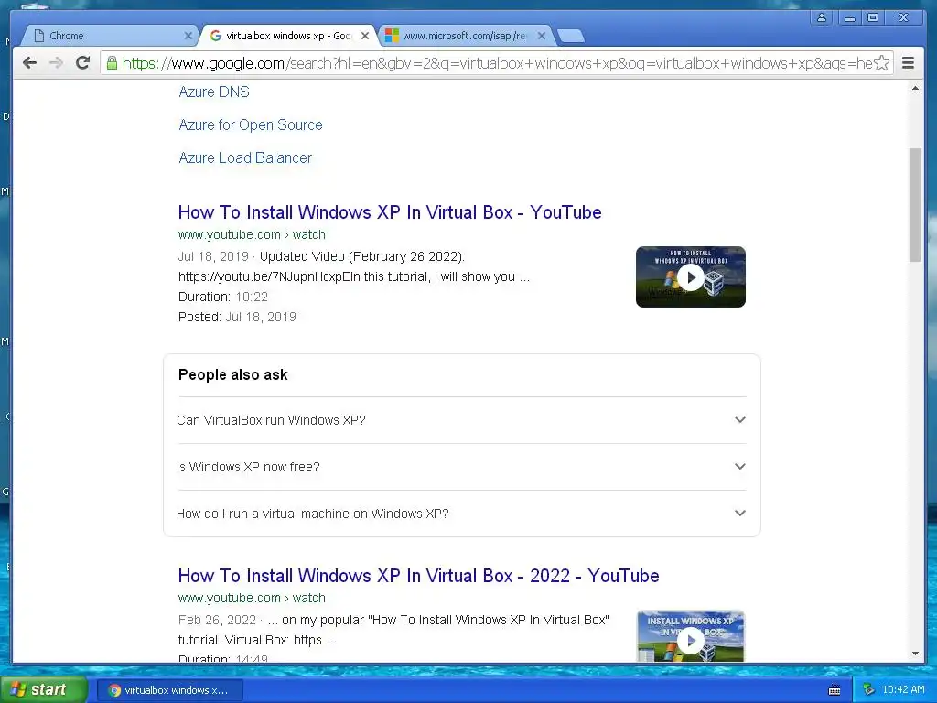Image resolution: width=937 pixels, height=703 pixels.
Task: Maximize the Chrome window
Action: coord(873,18)
